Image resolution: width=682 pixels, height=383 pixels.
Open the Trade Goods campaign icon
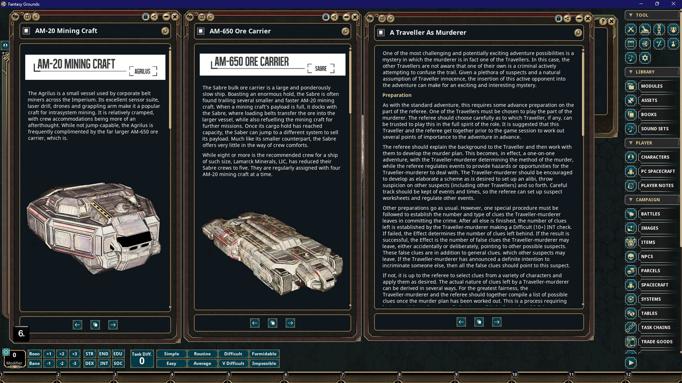630,342
